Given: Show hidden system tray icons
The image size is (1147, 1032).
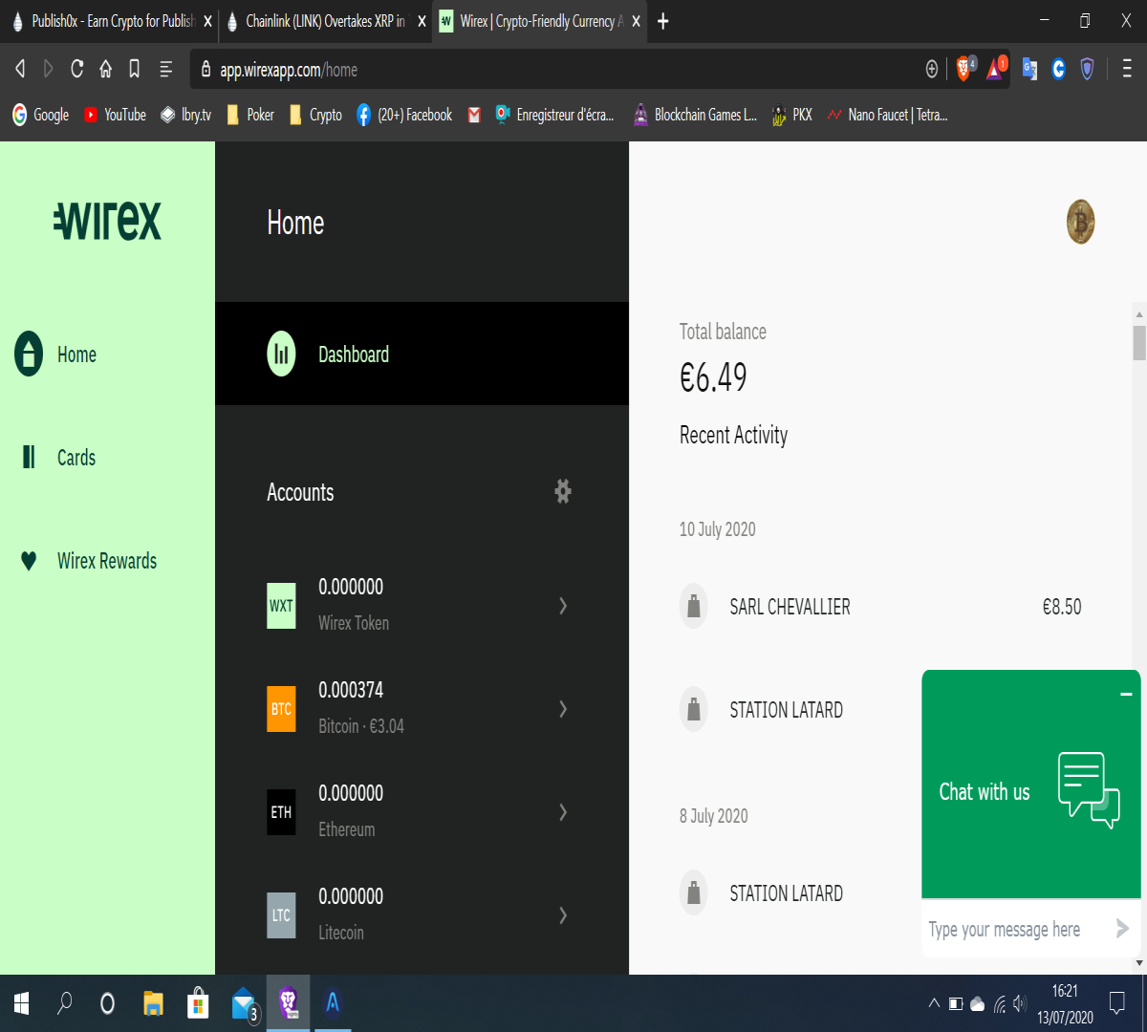Looking at the screenshot, I should tap(934, 1003).
